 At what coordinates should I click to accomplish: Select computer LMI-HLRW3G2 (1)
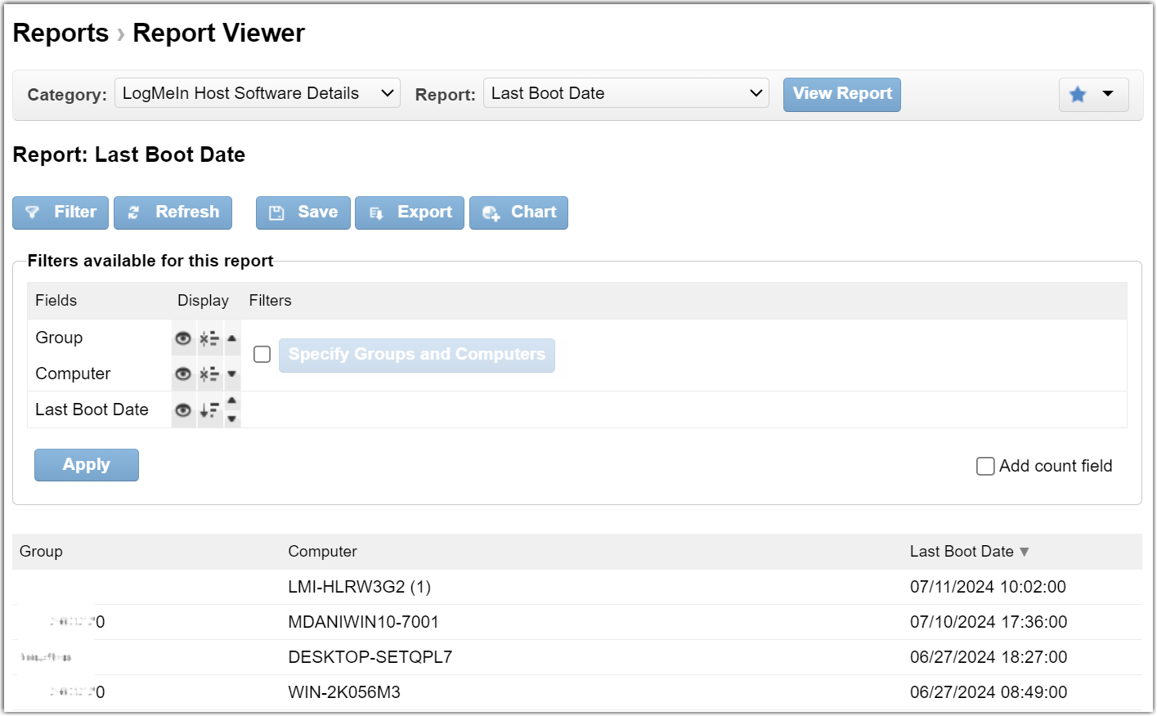coord(360,587)
